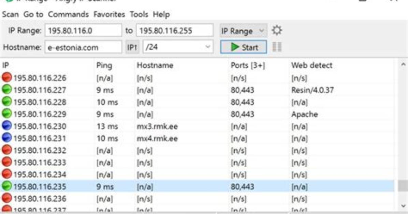Click red status icon of 195.80.116.233

pos(7,162)
